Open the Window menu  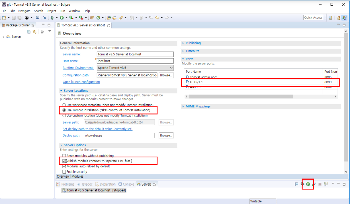[x=74, y=11]
